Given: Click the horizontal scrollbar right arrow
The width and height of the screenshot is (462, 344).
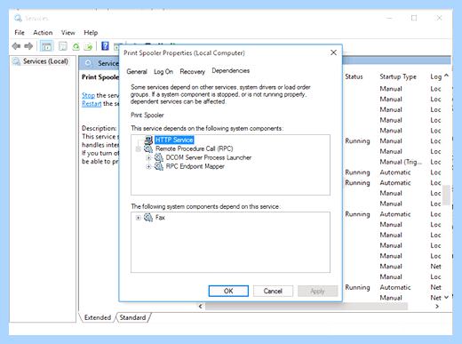Looking at the screenshot, I should [437, 307].
